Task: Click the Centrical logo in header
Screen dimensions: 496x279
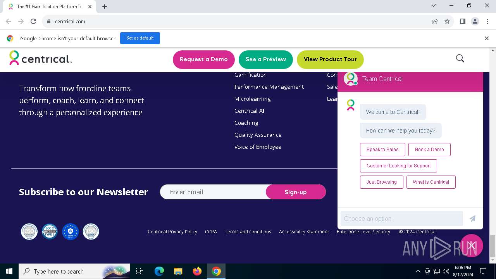Action: click(41, 58)
